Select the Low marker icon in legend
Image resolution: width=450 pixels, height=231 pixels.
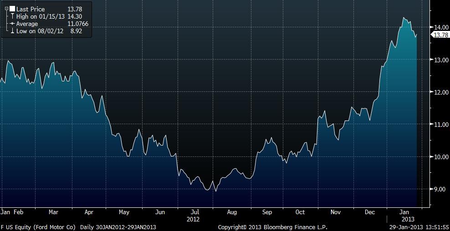12,30
